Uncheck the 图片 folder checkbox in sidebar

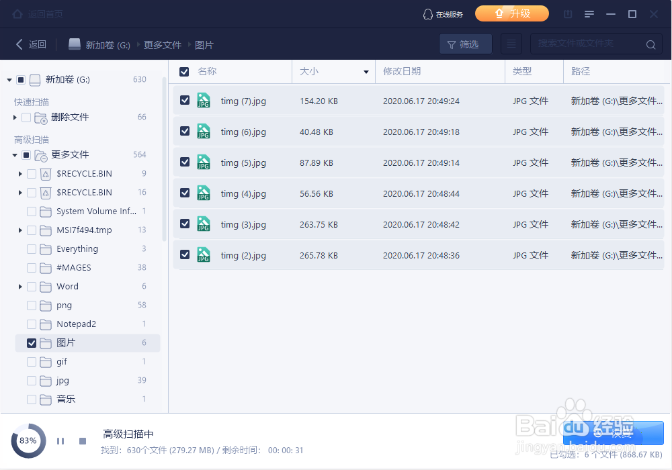[30, 342]
